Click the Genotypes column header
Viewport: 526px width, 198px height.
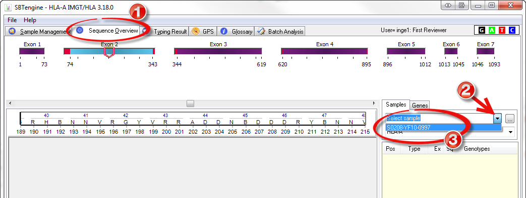[x=477, y=149]
